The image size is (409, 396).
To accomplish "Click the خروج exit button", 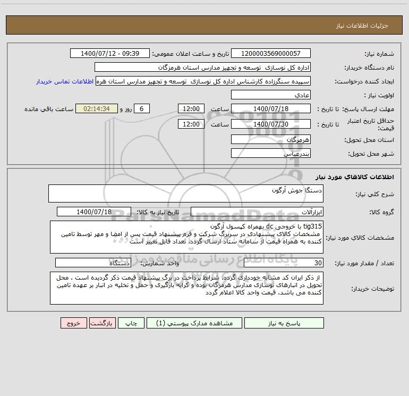I will click(x=73, y=323).
